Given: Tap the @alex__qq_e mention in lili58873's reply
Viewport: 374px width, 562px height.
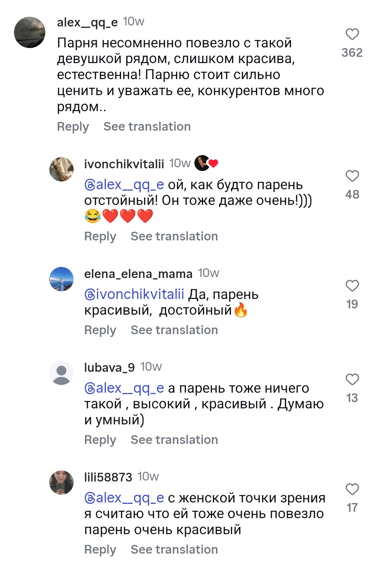Looking at the screenshot, I should 124,498.
